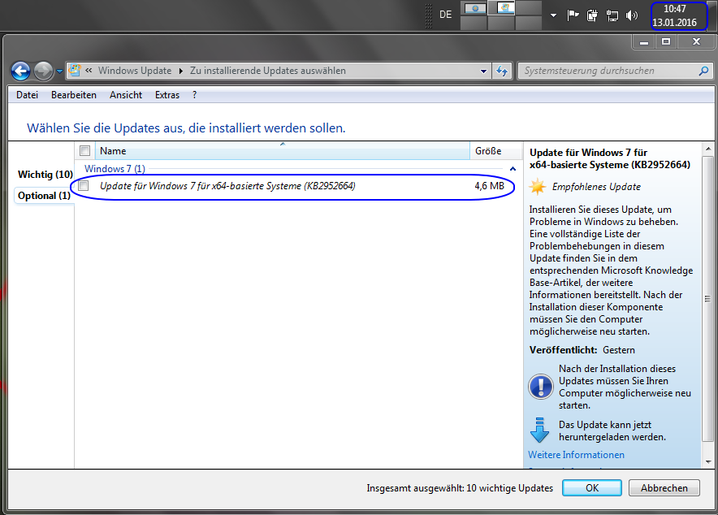Viewport: 718px width, 515px height.
Task: Click the Action Center flag icon
Action: tap(573, 15)
